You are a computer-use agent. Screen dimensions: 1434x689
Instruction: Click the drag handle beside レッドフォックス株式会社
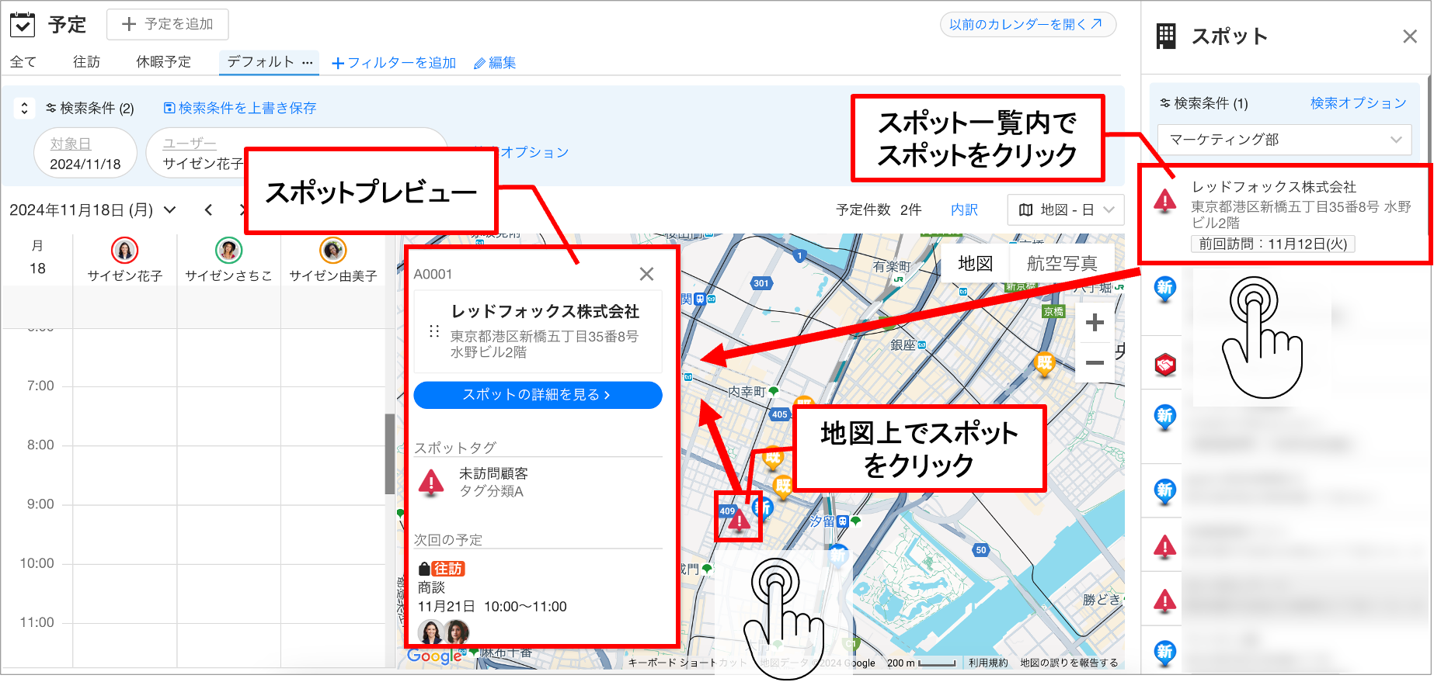tap(434, 331)
